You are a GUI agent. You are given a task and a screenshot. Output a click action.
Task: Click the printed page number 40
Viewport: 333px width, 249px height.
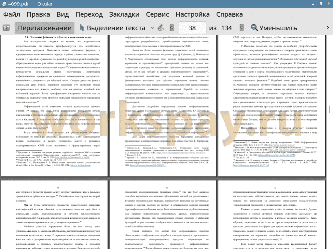click(58, 188)
